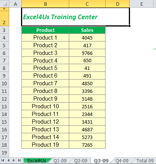Select the Product 19 cell

45,145
